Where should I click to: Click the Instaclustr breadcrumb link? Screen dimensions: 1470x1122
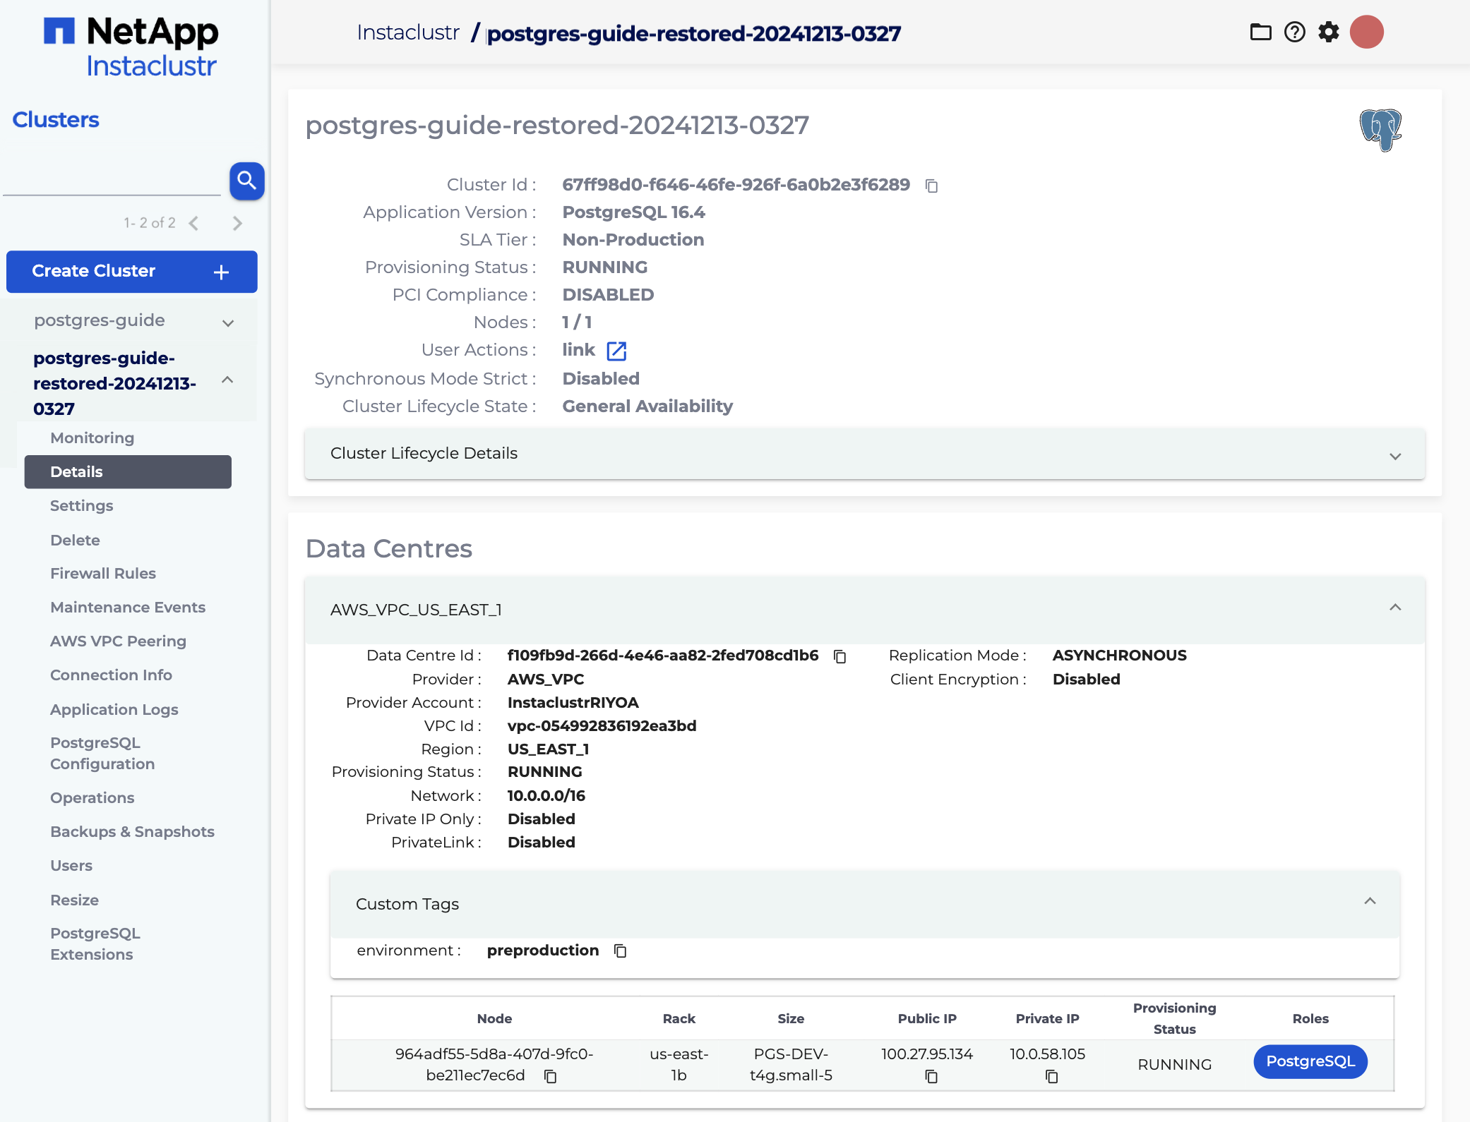407,33
